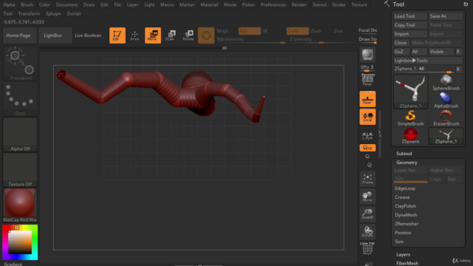The image size is (473, 266).
Task: Expand the ZRemesher section
Action: click(406, 224)
